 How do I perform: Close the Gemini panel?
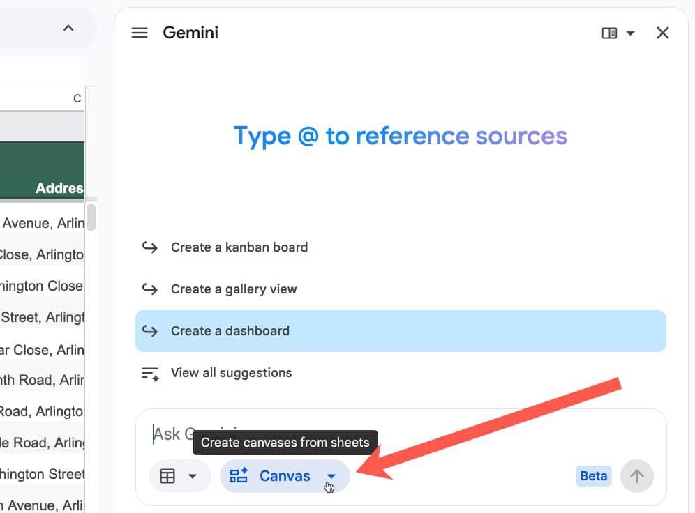tap(663, 33)
